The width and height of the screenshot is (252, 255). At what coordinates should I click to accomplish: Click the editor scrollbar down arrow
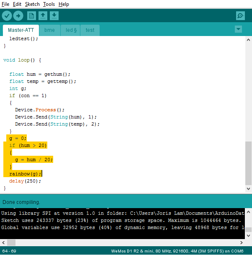pos(248,189)
